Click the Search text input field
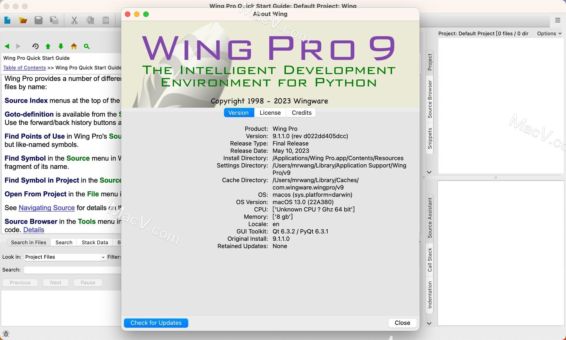The image size is (566, 340). (72, 270)
